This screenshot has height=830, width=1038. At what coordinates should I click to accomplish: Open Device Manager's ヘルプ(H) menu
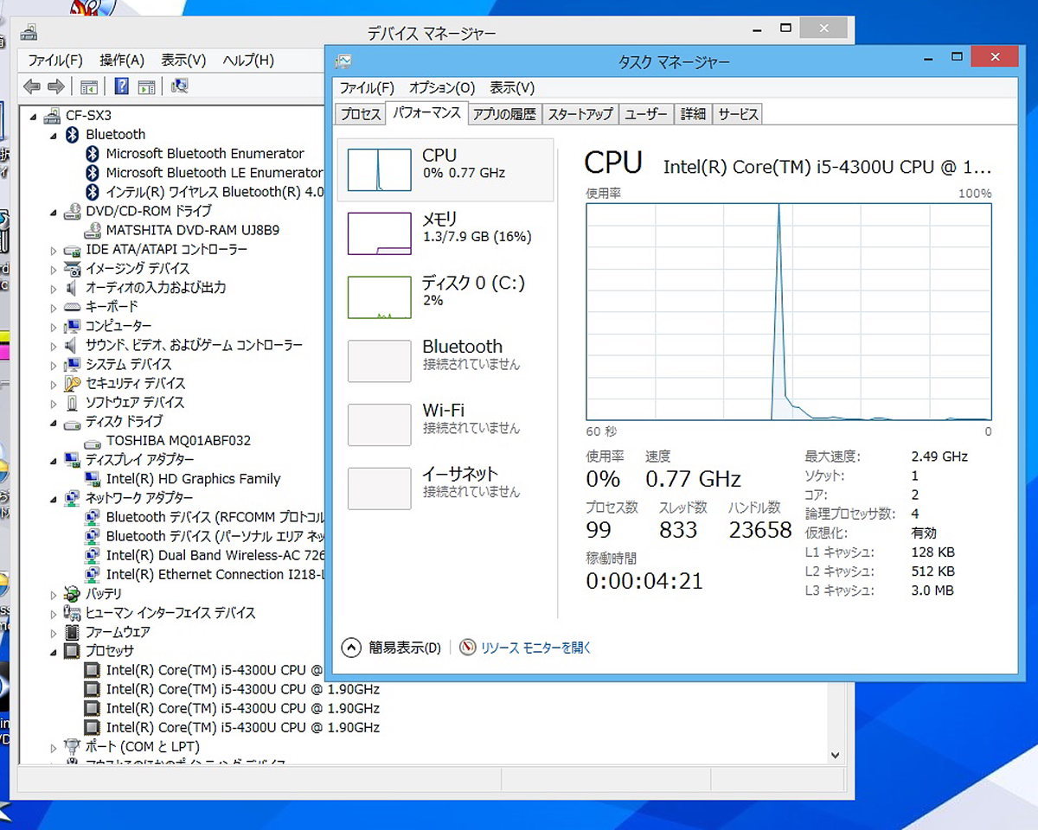coord(248,61)
